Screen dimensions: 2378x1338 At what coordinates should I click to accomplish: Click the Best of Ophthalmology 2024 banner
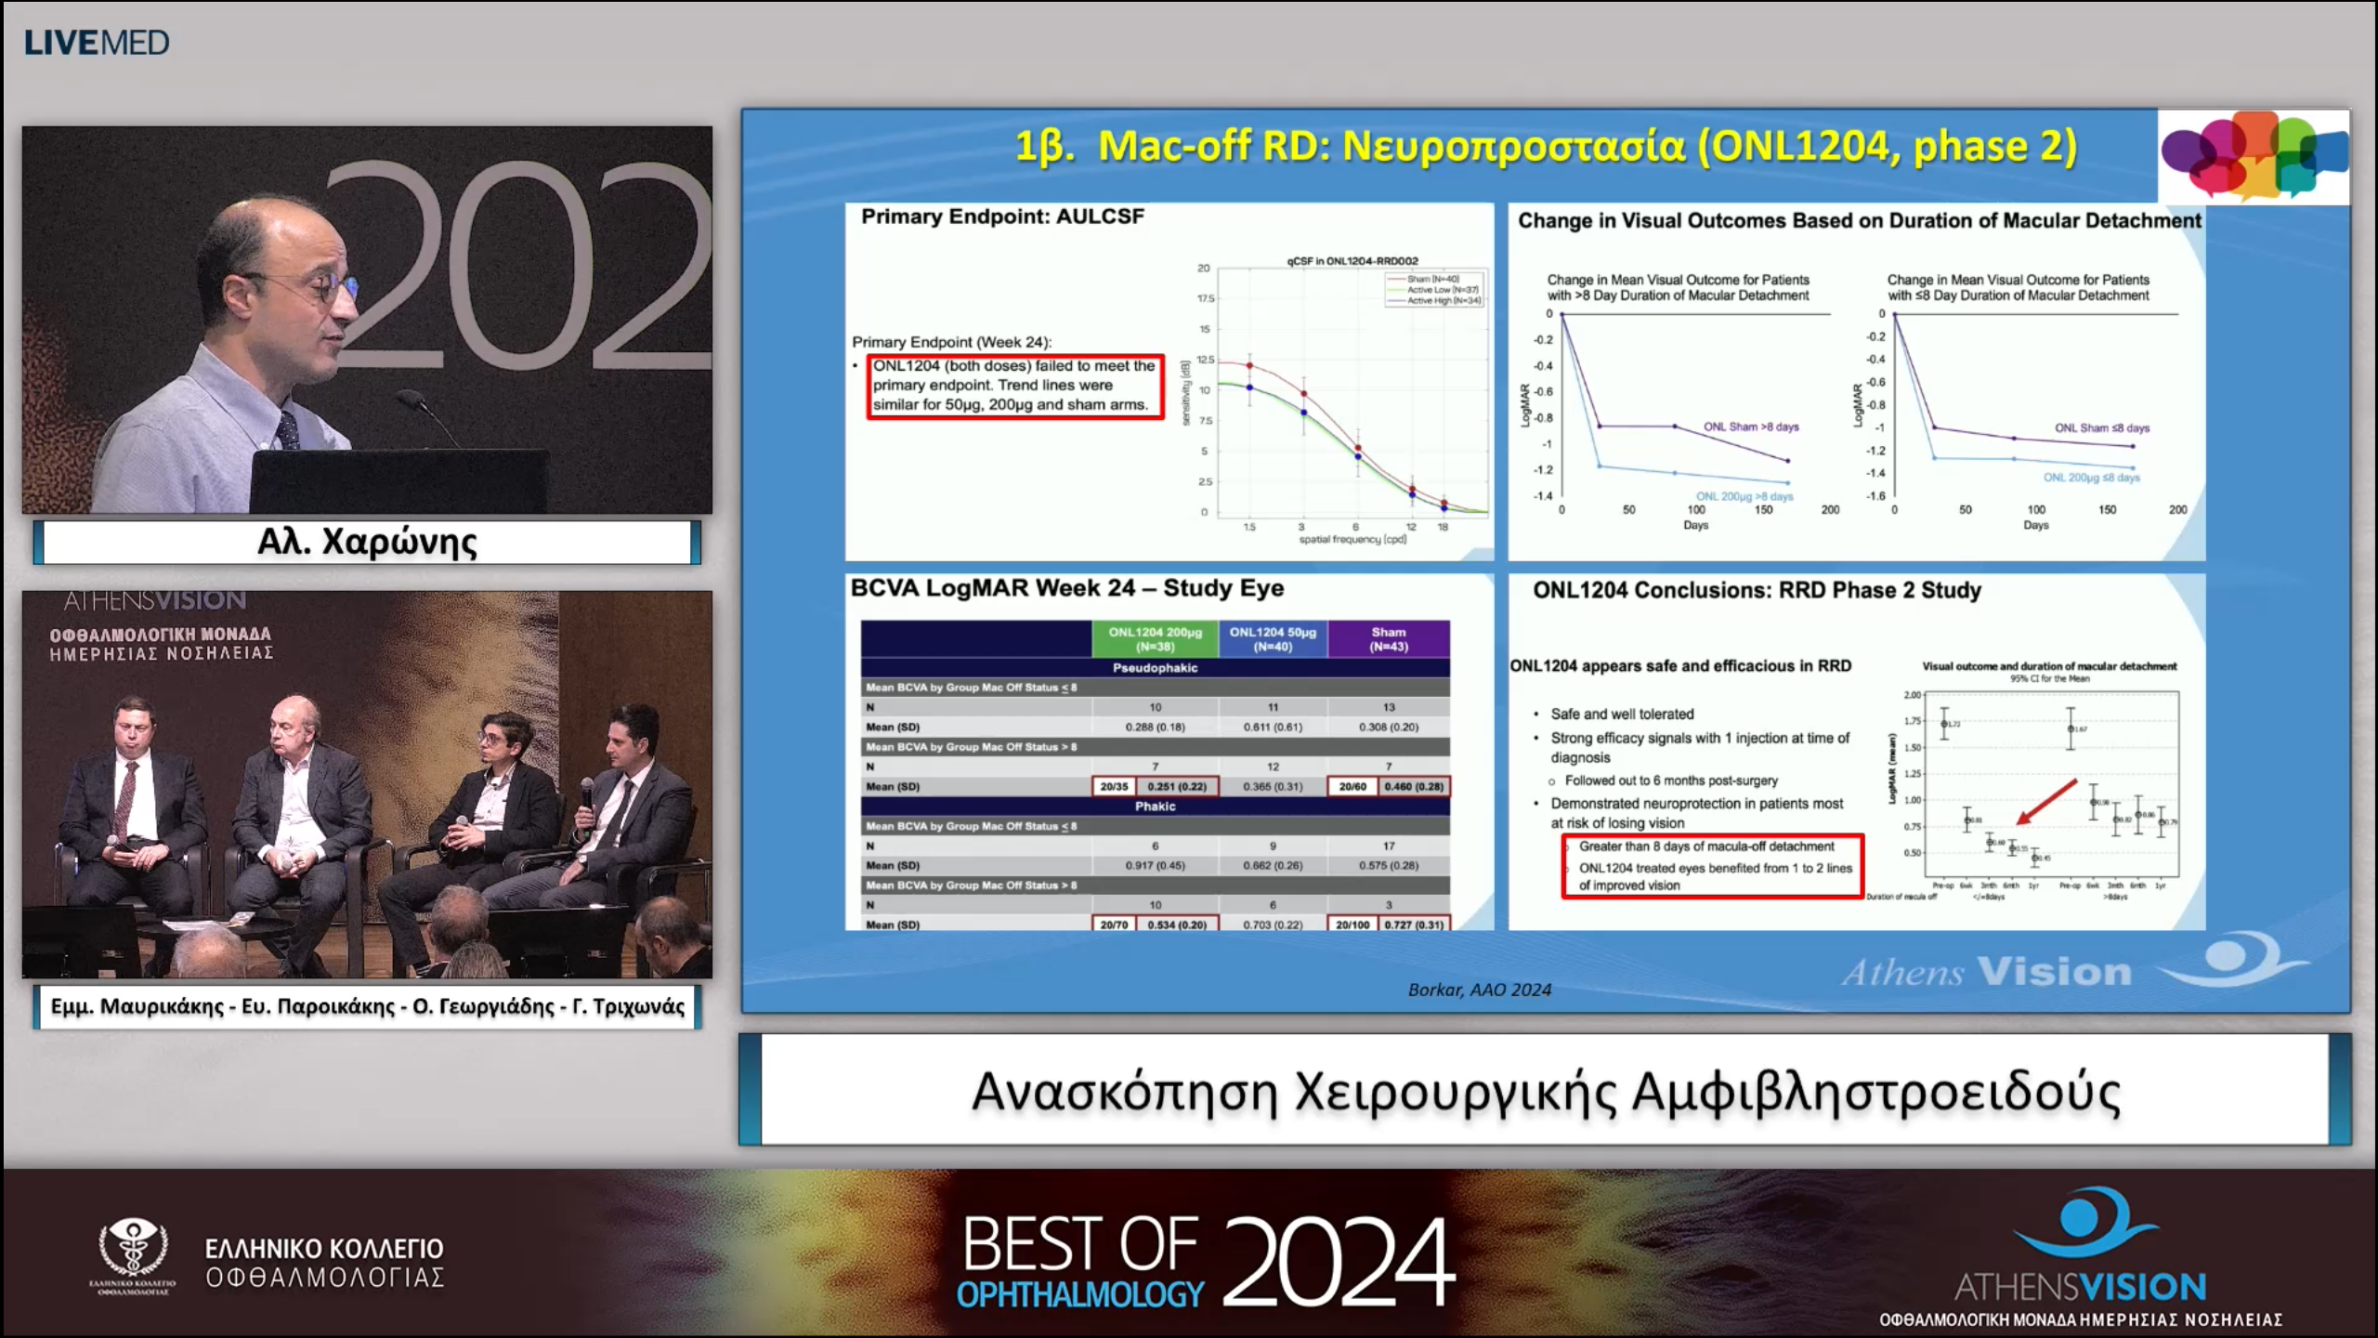pos(1208,1262)
